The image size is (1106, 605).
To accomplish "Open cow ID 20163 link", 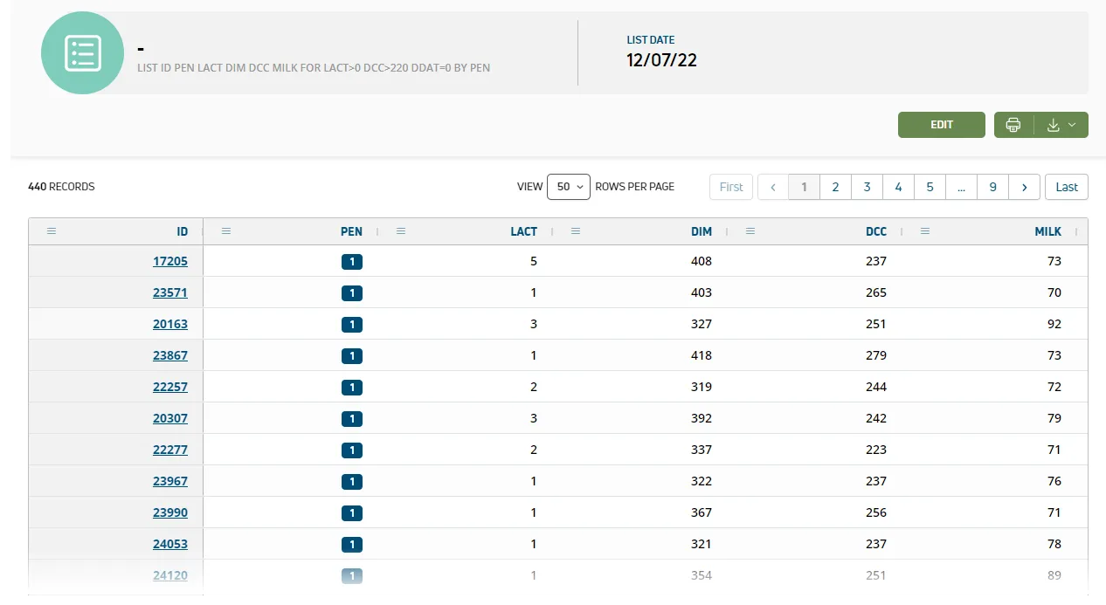I will click(170, 324).
